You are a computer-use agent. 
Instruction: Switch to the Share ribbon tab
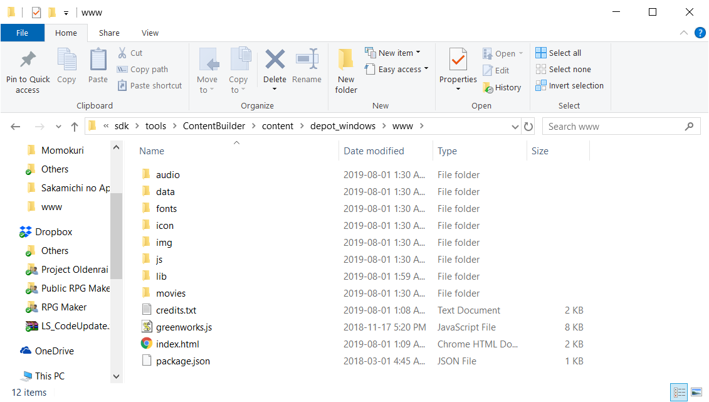[x=110, y=33]
